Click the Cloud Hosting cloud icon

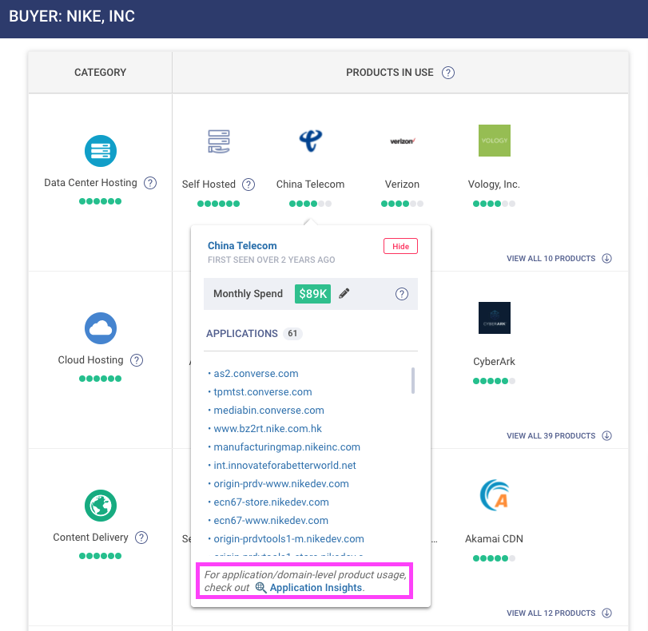pyautogui.click(x=101, y=328)
